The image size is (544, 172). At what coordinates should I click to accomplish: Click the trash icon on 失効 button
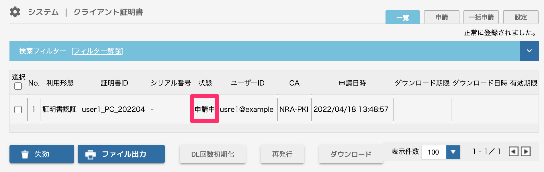coord(25,154)
